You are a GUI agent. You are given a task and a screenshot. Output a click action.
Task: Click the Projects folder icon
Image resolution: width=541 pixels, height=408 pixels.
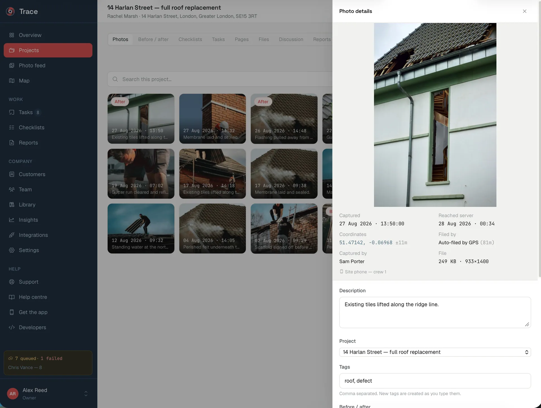tap(12, 50)
